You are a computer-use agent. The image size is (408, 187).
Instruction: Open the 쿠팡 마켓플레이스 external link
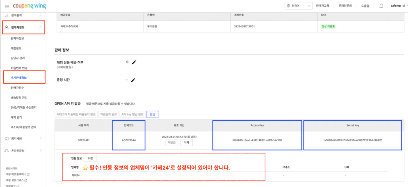coord(18,174)
